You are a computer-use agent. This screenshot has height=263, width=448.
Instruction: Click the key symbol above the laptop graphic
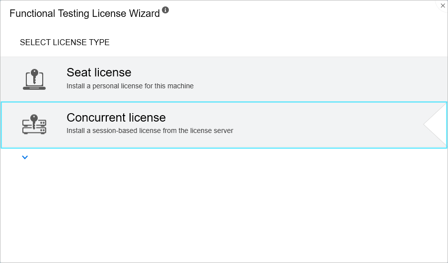coord(34,73)
